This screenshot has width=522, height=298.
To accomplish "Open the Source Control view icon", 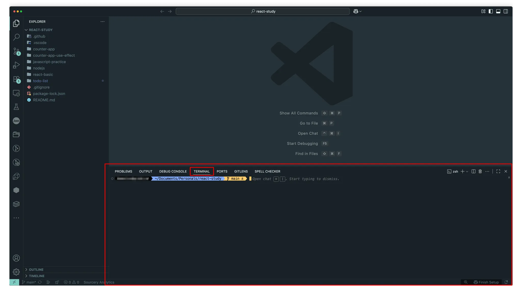I will [16, 51].
